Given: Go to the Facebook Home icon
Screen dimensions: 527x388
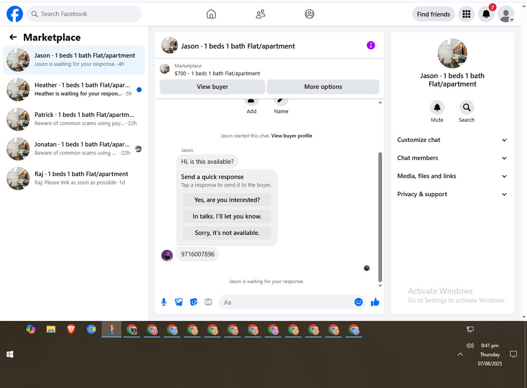Looking at the screenshot, I should pyautogui.click(x=211, y=14).
